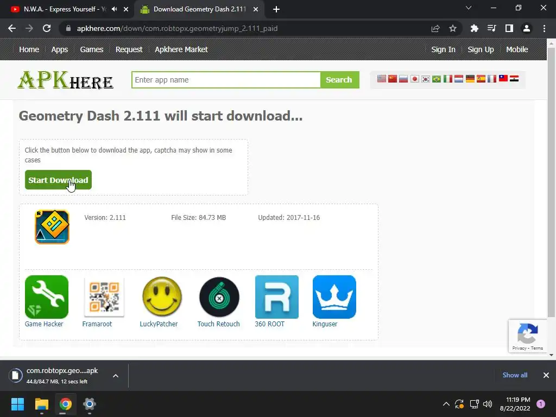The image size is (556, 417).
Task: Open the Kinguser crown icon
Action: pos(334,297)
